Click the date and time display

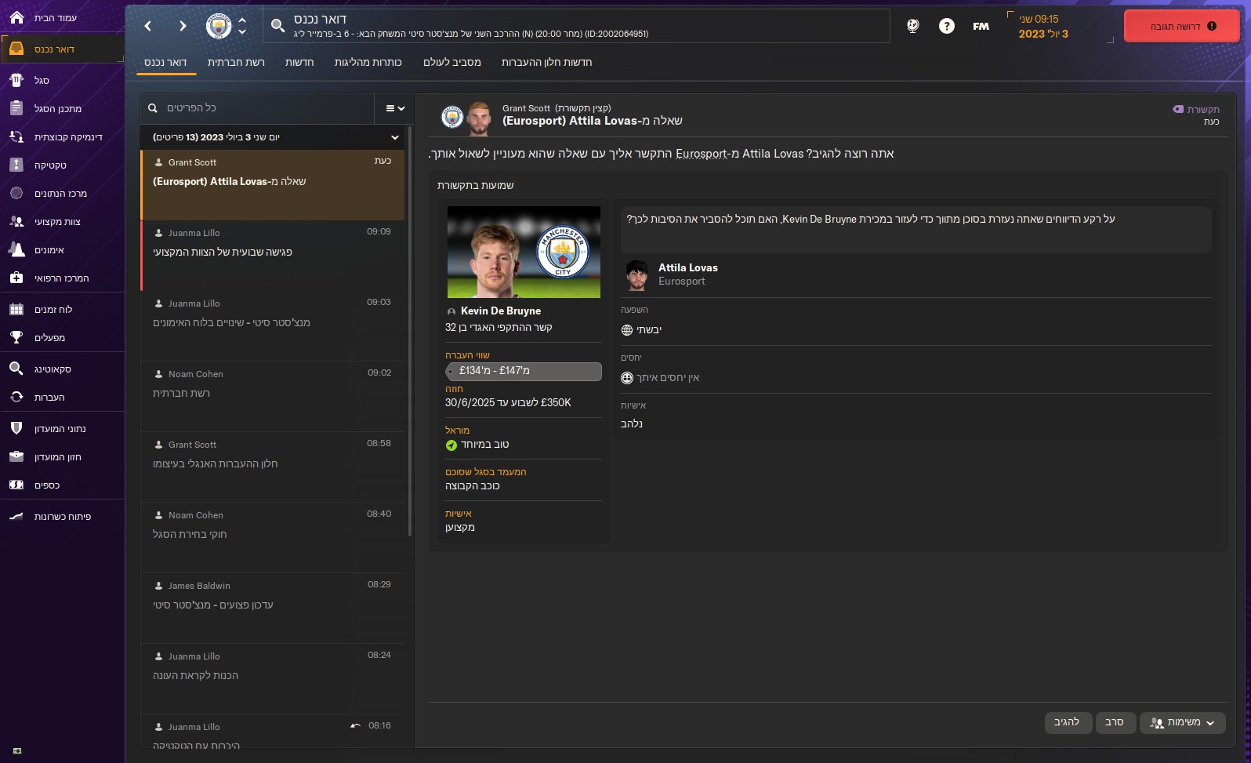1043,26
